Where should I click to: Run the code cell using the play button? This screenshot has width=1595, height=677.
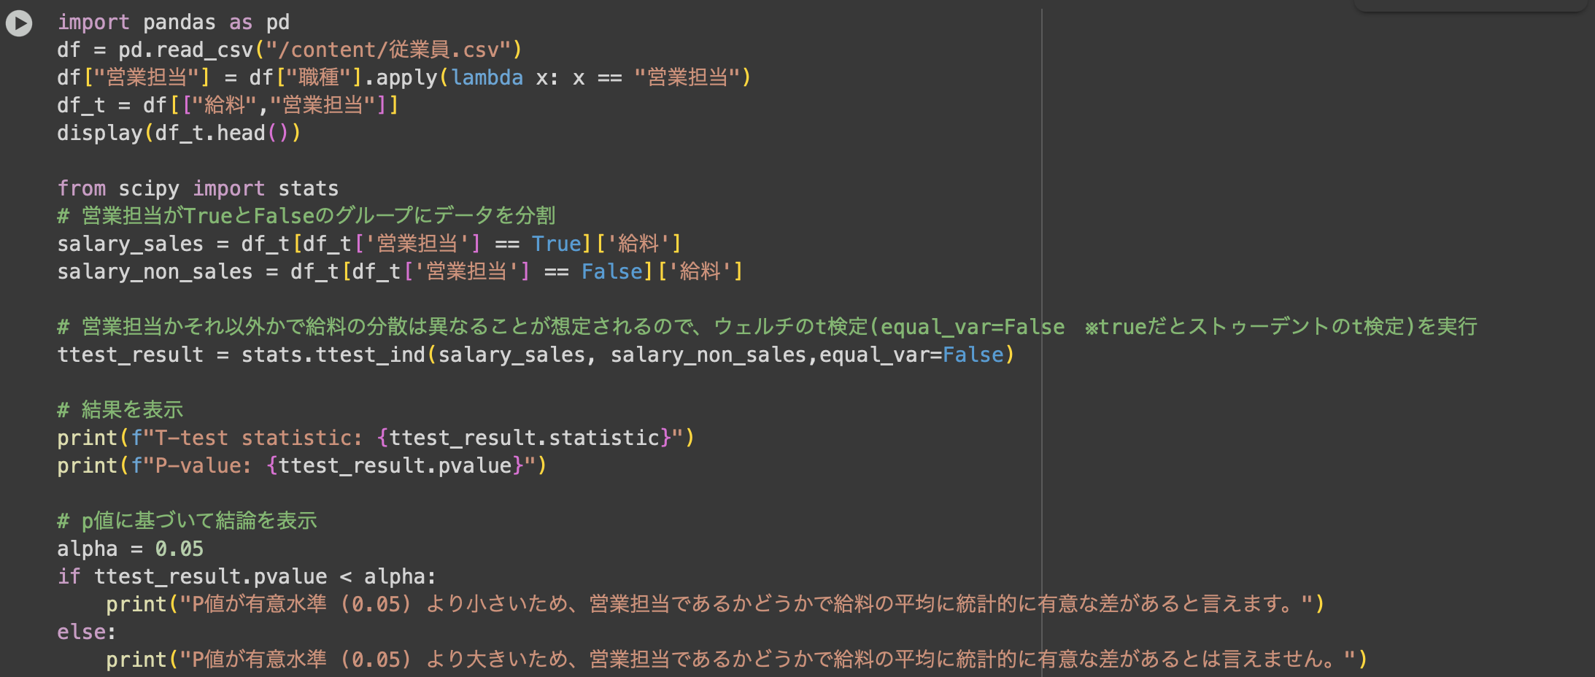point(18,23)
